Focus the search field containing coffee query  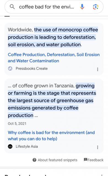[x=54, y=7]
